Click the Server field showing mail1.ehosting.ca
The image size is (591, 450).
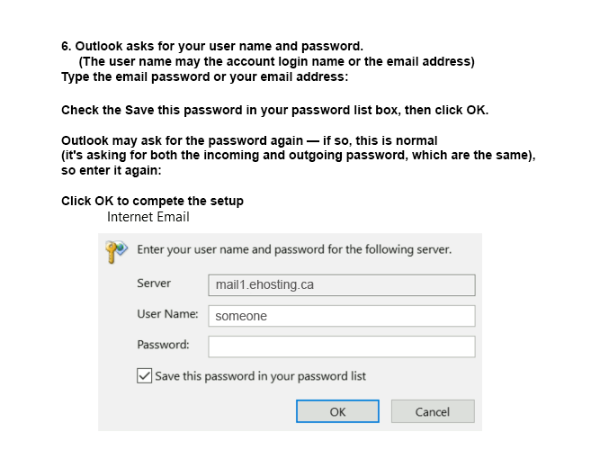pyautogui.click(x=342, y=285)
